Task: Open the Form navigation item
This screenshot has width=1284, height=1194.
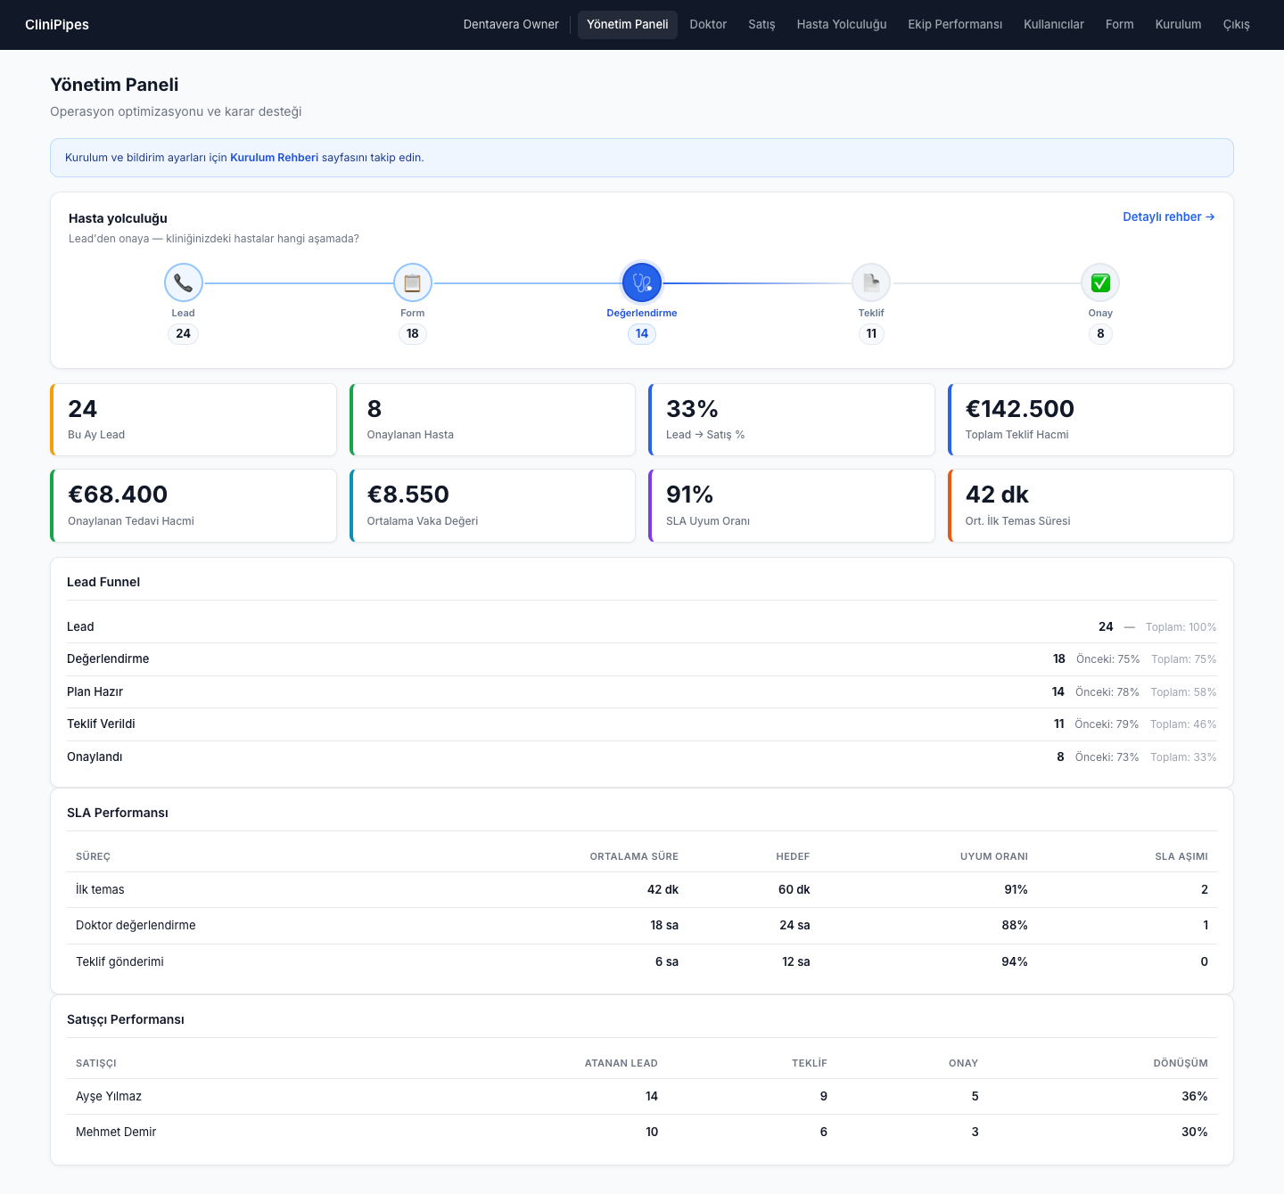Action: pos(1119,25)
